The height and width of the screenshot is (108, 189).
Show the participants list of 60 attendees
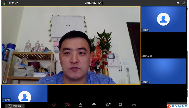[108, 105]
